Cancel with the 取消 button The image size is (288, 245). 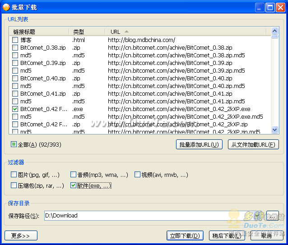pyautogui.click(x=266, y=236)
